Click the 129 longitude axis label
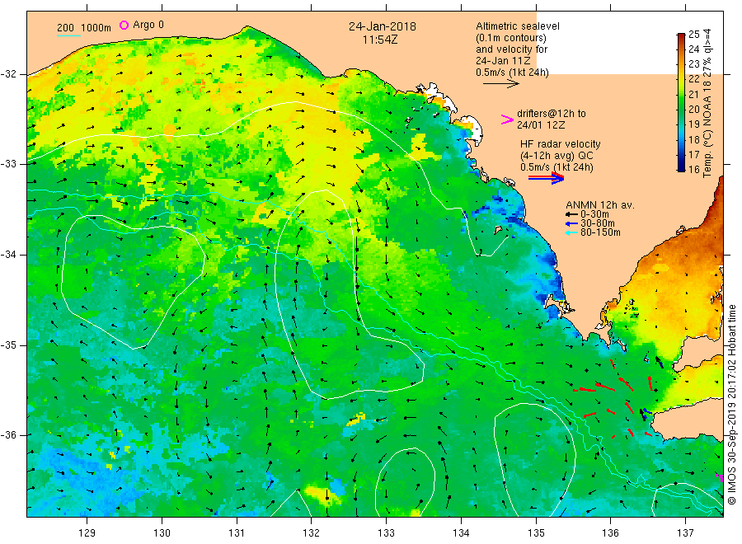742x544 pixels. 87,533
